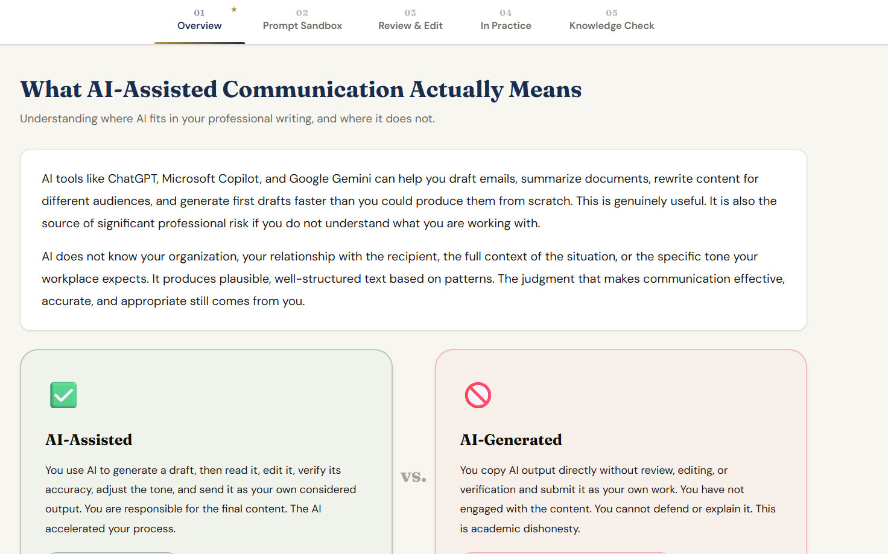Click the text 'You use AI to generate a draft'
Image resolution: width=888 pixels, height=554 pixels.
[x=200, y=499]
